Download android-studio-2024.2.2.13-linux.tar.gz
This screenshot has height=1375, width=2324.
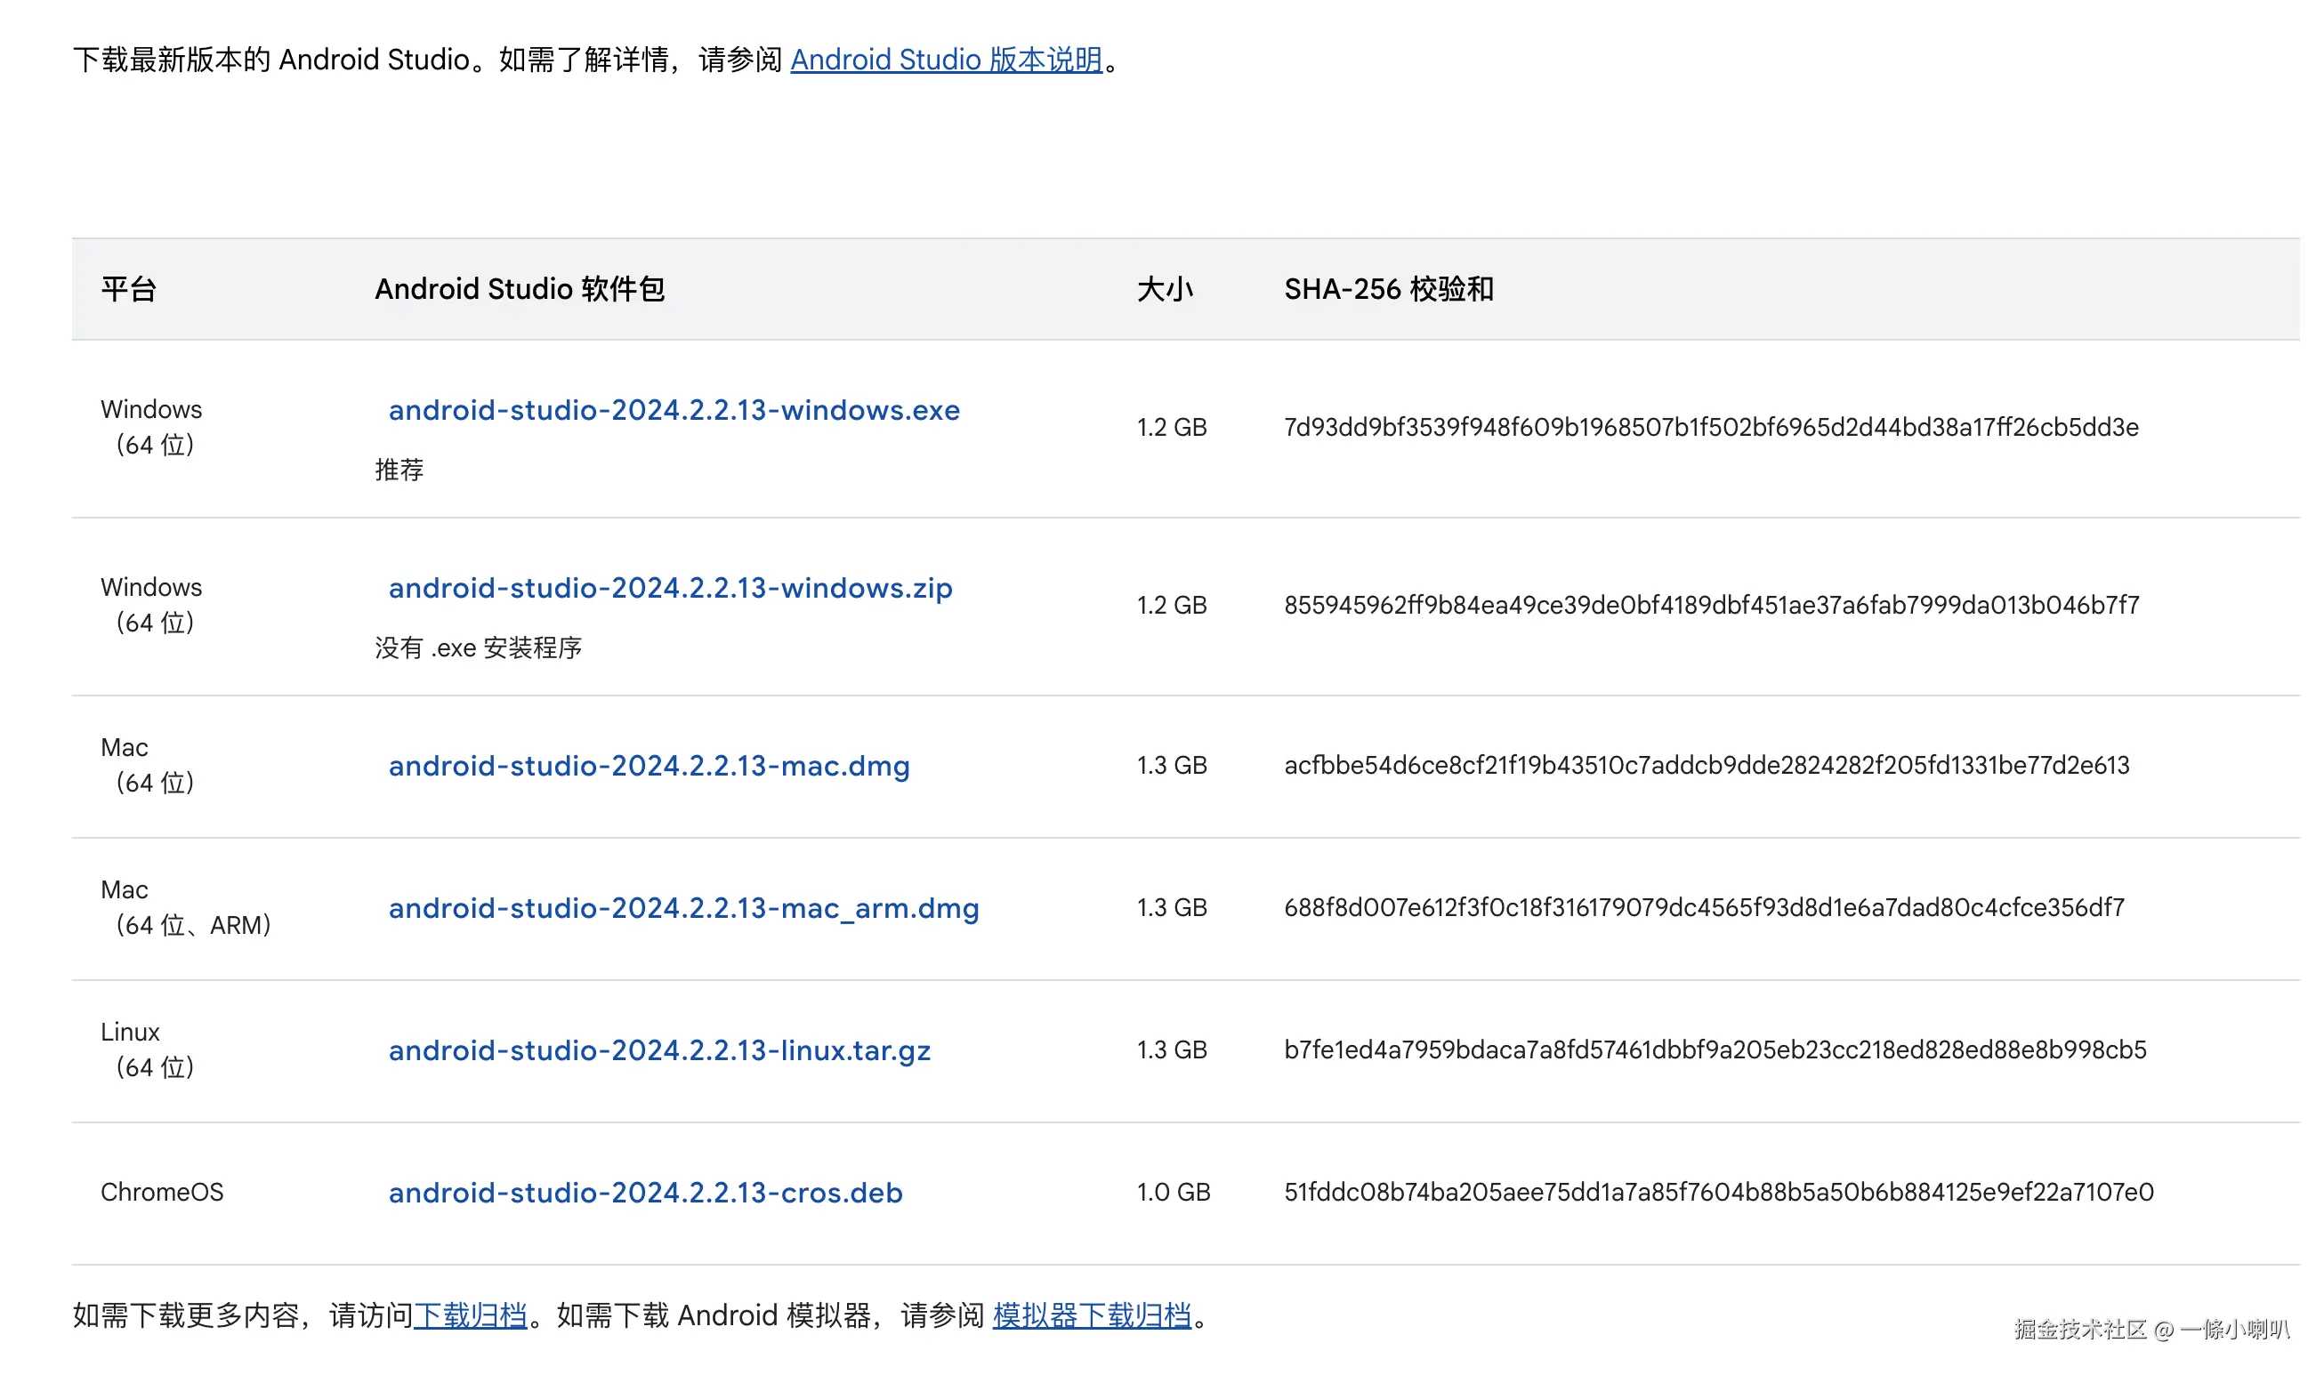[x=658, y=1049]
